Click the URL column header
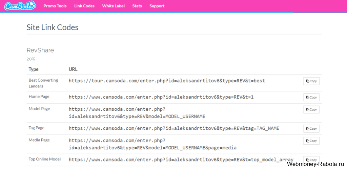 point(73,69)
